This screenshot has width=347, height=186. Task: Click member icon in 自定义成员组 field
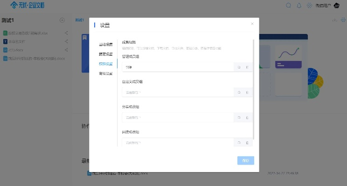coord(247,92)
